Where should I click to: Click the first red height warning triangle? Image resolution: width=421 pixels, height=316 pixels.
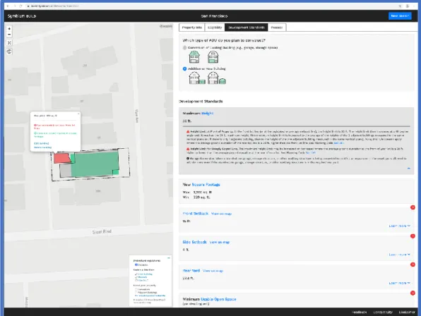[x=188, y=132]
